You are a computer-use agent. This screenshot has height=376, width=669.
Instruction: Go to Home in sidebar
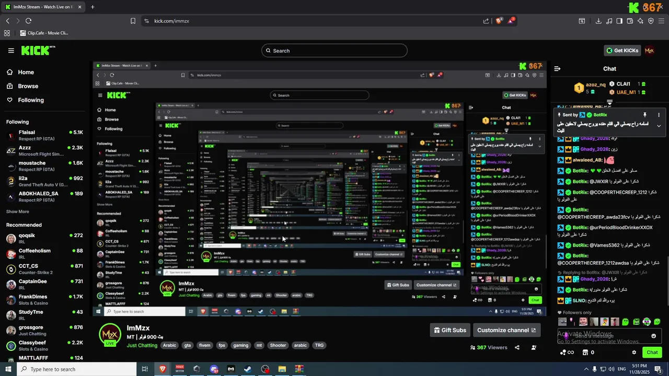pos(20,72)
